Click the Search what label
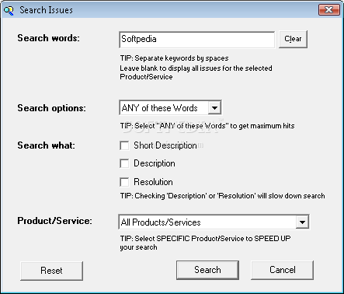Image resolution: width=344 pixels, height=294 pixels. tap(46, 145)
